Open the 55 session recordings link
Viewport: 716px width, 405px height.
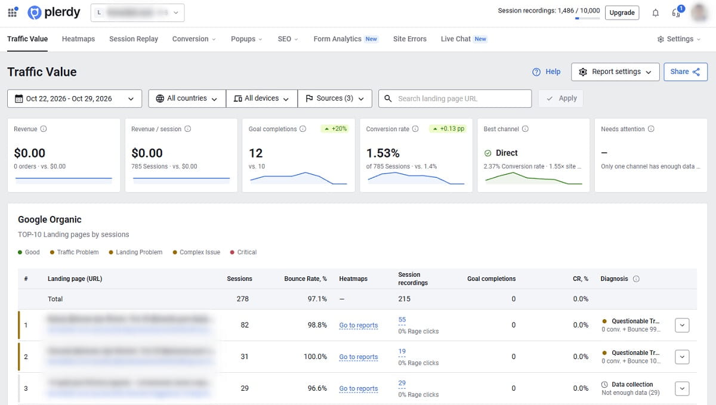click(402, 320)
